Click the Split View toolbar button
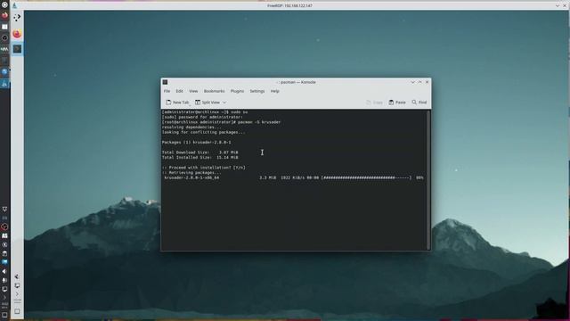The width and height of the screenshot is (570, 321). tap(208, 103)
